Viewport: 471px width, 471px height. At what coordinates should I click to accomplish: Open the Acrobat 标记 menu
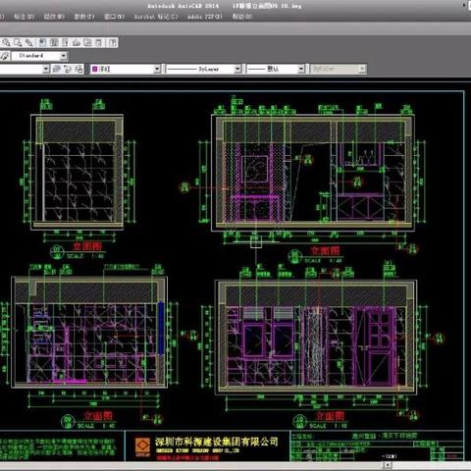(x=156, y=17)
